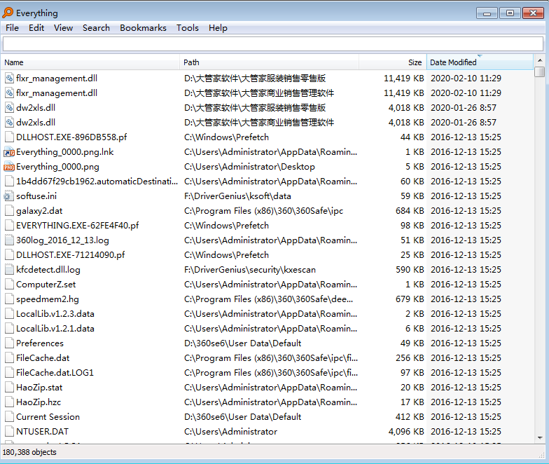Open the Tools menu
The height and width of the screenshot is (464, 549).
[x=188, y=28]
